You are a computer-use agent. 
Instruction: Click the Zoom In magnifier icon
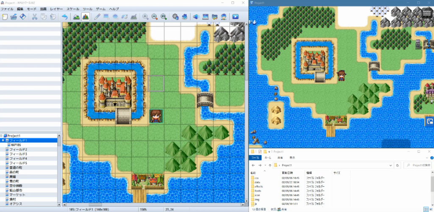click(x=145, y=17)
